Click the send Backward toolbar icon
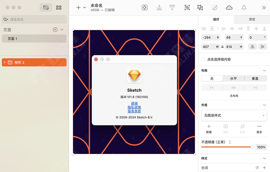The width and height of the screenshot is (270, 172). pos(172,7)
